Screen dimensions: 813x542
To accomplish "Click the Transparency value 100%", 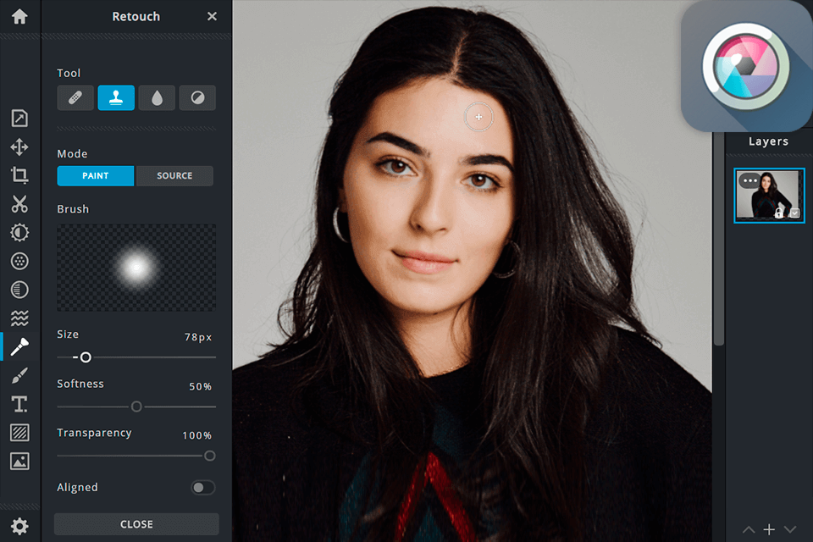I will pyautogui.click(x=197, y=435).
